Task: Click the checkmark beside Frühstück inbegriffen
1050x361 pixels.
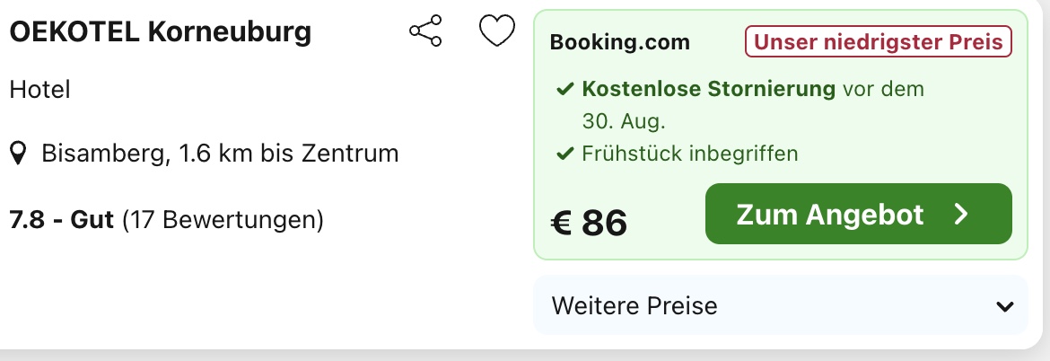Action: pyautogui.click(x=565, y=154)
